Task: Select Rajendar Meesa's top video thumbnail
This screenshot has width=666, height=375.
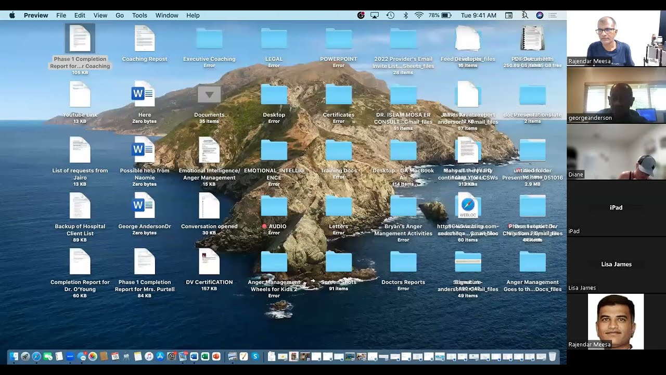Action: click(616, 39)
